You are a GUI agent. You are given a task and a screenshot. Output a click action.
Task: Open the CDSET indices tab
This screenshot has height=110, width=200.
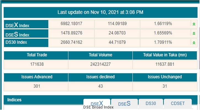click(x=178, y=103)
